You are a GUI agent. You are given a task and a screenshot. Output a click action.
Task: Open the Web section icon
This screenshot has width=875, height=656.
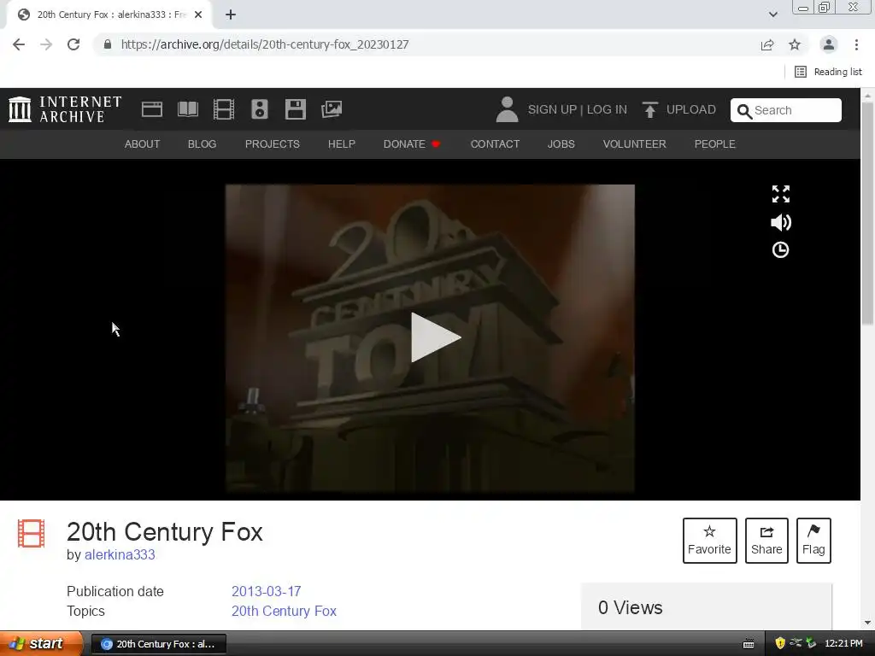(152, 109)
